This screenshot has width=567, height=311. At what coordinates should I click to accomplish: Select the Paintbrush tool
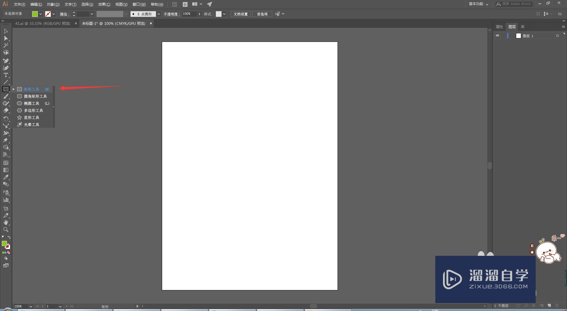tap(6, 96)
